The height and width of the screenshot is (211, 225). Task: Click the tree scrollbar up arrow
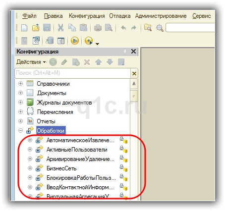coord(134,84)
